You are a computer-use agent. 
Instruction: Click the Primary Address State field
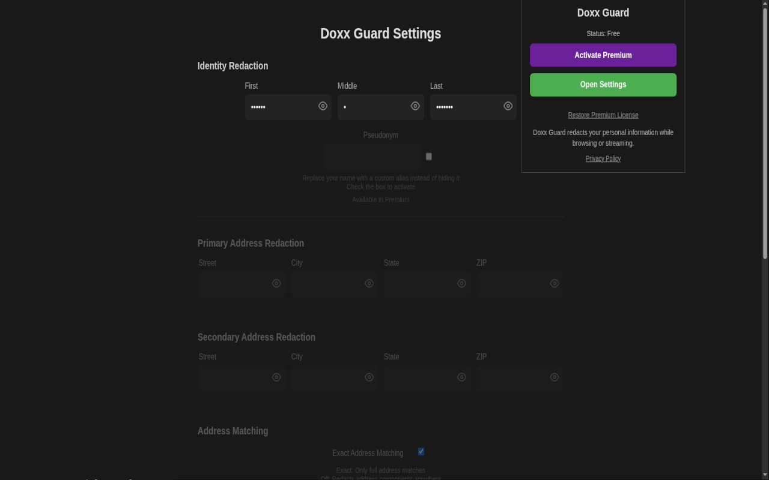coord(427,284)
